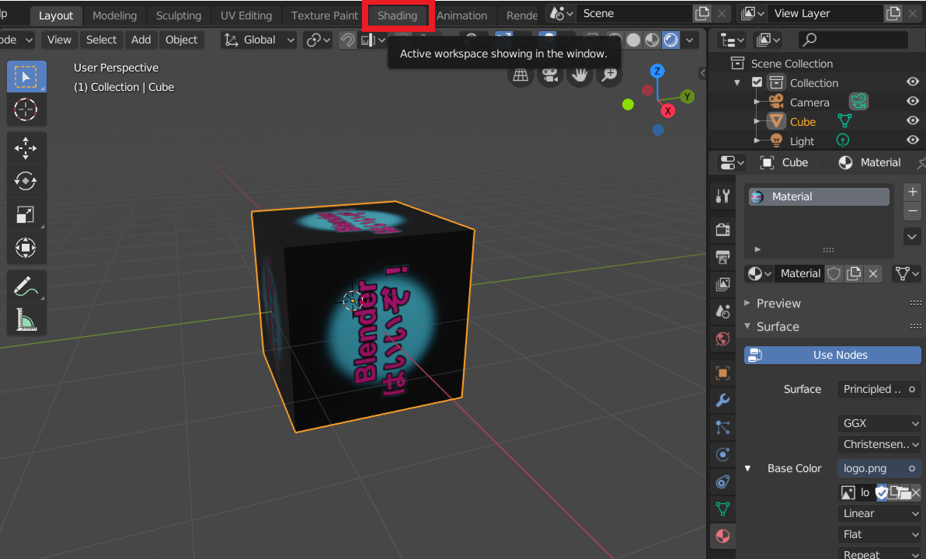The width and height of the screenshot is (926, 559).
Task: Collapse the Base Color disclosure triangle
Action: 747,468
